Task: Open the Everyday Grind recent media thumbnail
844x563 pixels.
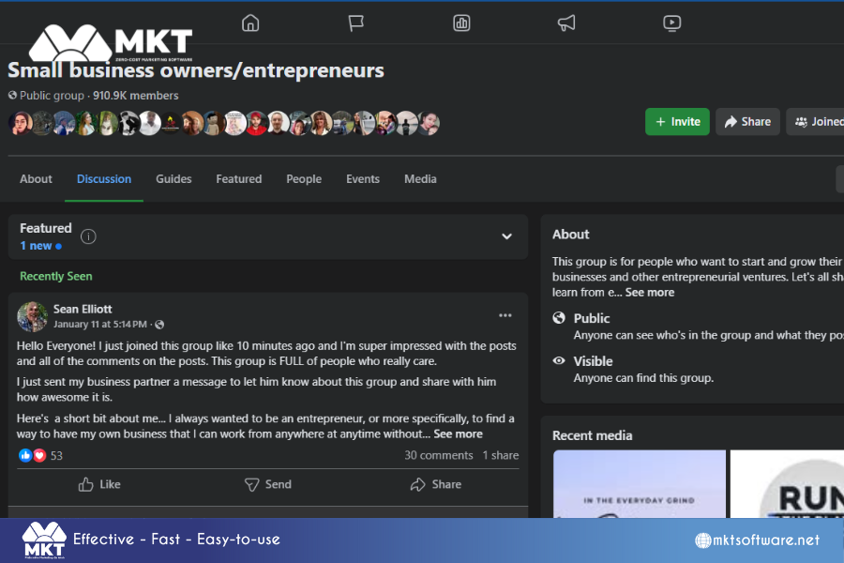Action: [640, 484]
